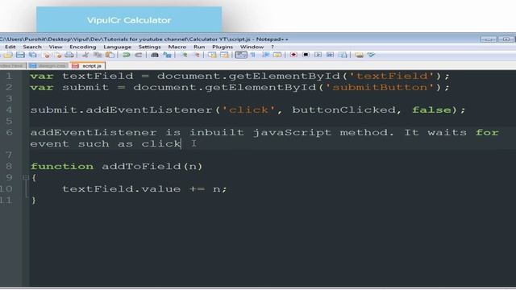516x290 pixels.
Task: Zoom out using the toolbar icon
Action: tap(197, 55)
